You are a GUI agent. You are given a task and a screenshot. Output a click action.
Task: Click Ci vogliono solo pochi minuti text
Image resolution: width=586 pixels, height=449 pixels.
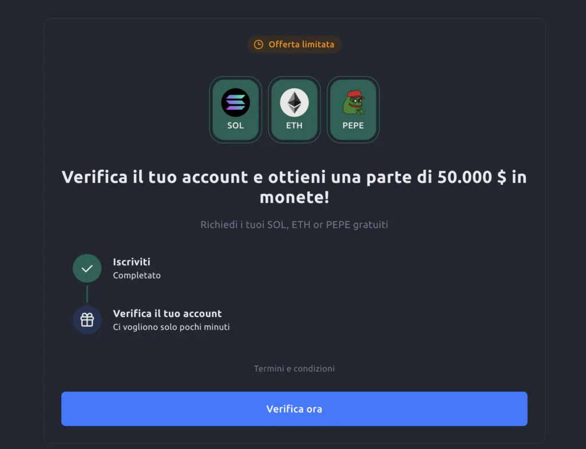pyautogui.click(x=171, y=327)
